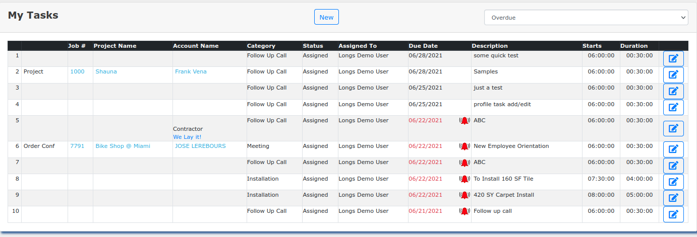Edit the 'just a test' task
Screen dimensions: 697x237
click(x=673, y=91)
